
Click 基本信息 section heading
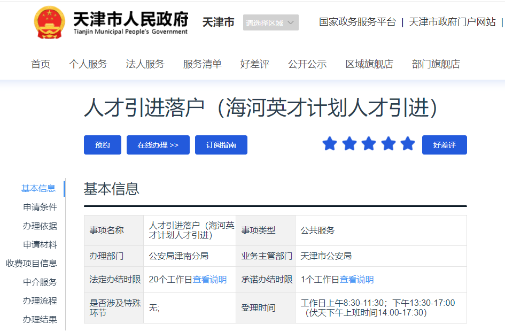pos(112,189)
